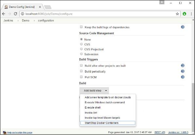195x135 pixels.
Task: Enable Keep the build logs of dependencies
Action: 81,27
